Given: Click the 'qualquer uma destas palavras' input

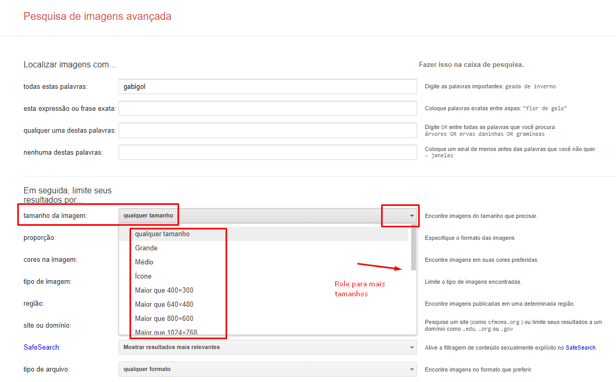Looking at the screenshot, I should coord(267,131).
